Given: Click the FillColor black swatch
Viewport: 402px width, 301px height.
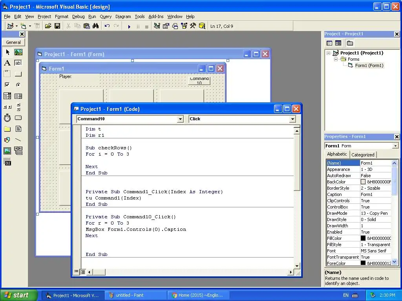Looking at the screenshot, I should click(363, 238).
